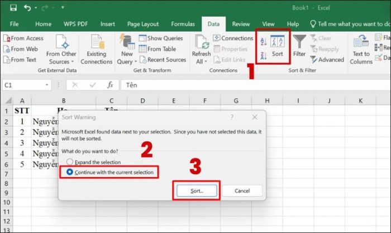Viewport: 391px width, 233px height.
Task: Switch to the Insert tab
Action: [107, 24]
